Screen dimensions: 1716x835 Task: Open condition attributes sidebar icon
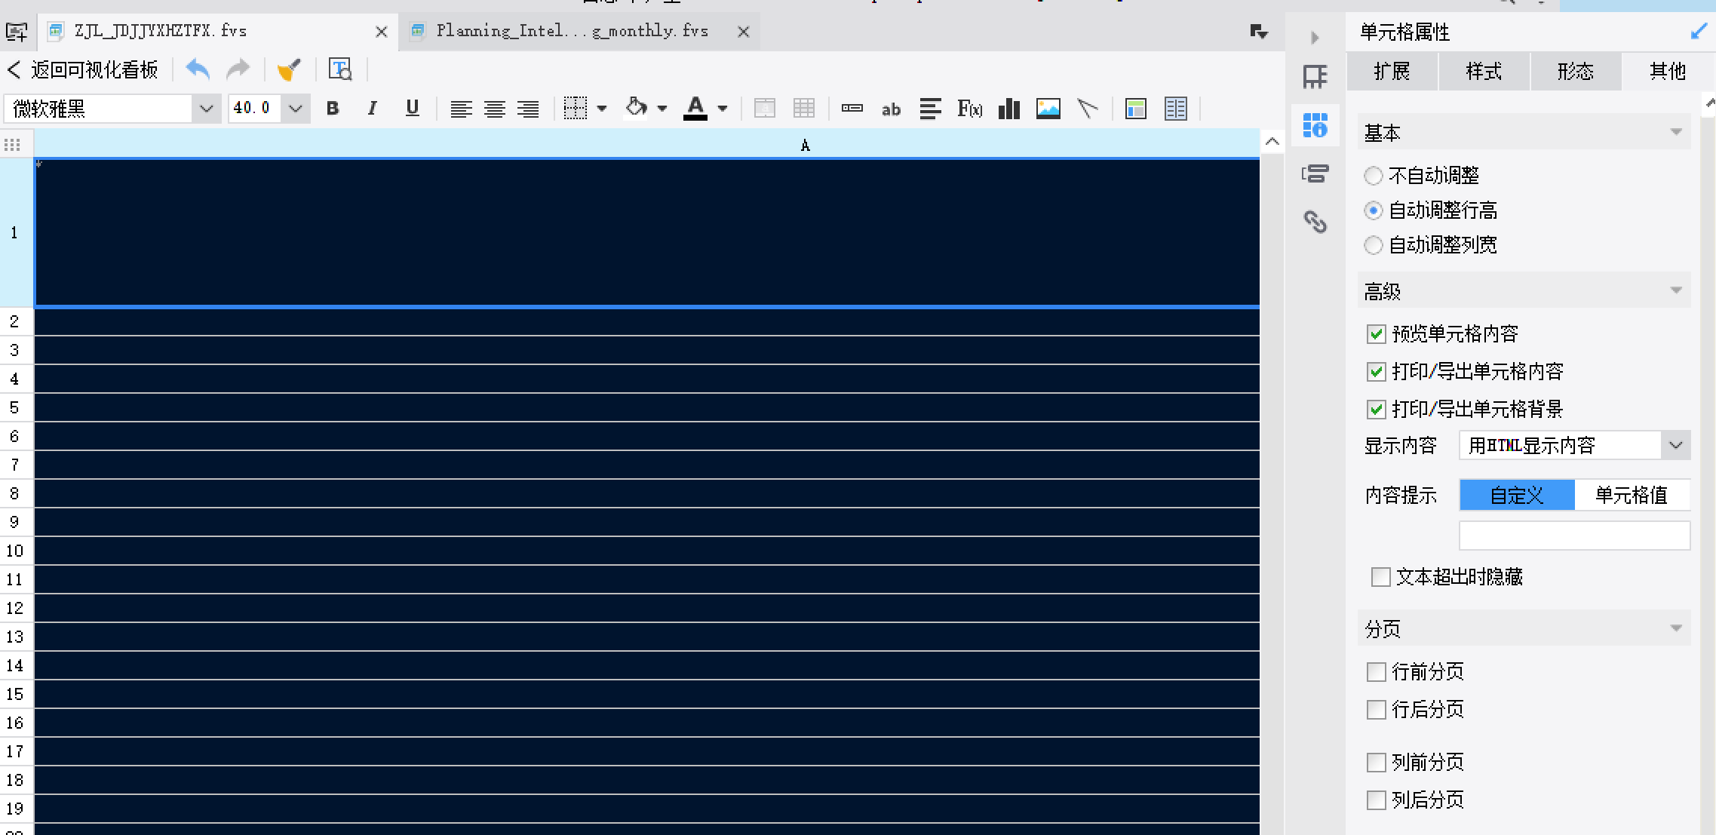[x=1315, y=174]
